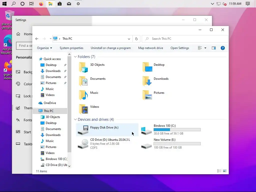The image size is (256, 192).
Task: Click Open Settings in toolbar
Action: pyautogui.click(x=180, y=48)
